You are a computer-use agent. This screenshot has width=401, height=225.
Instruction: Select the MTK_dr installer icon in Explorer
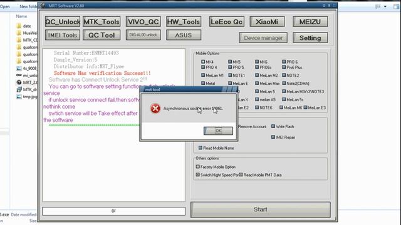(19, 89)
